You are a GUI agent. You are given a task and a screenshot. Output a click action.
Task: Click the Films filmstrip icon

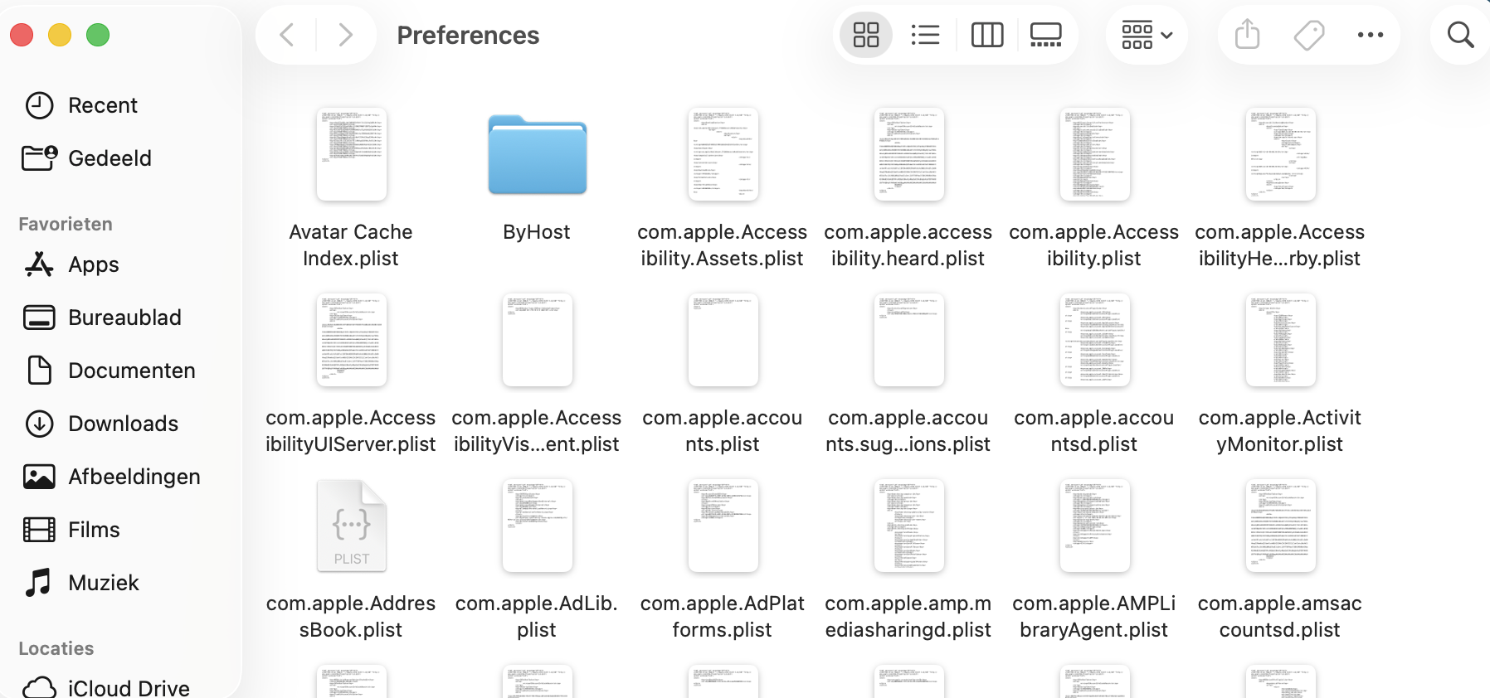click(39, 530)
